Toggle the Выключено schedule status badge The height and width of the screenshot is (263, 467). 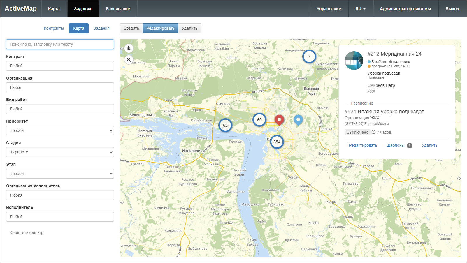pos(357,132)
